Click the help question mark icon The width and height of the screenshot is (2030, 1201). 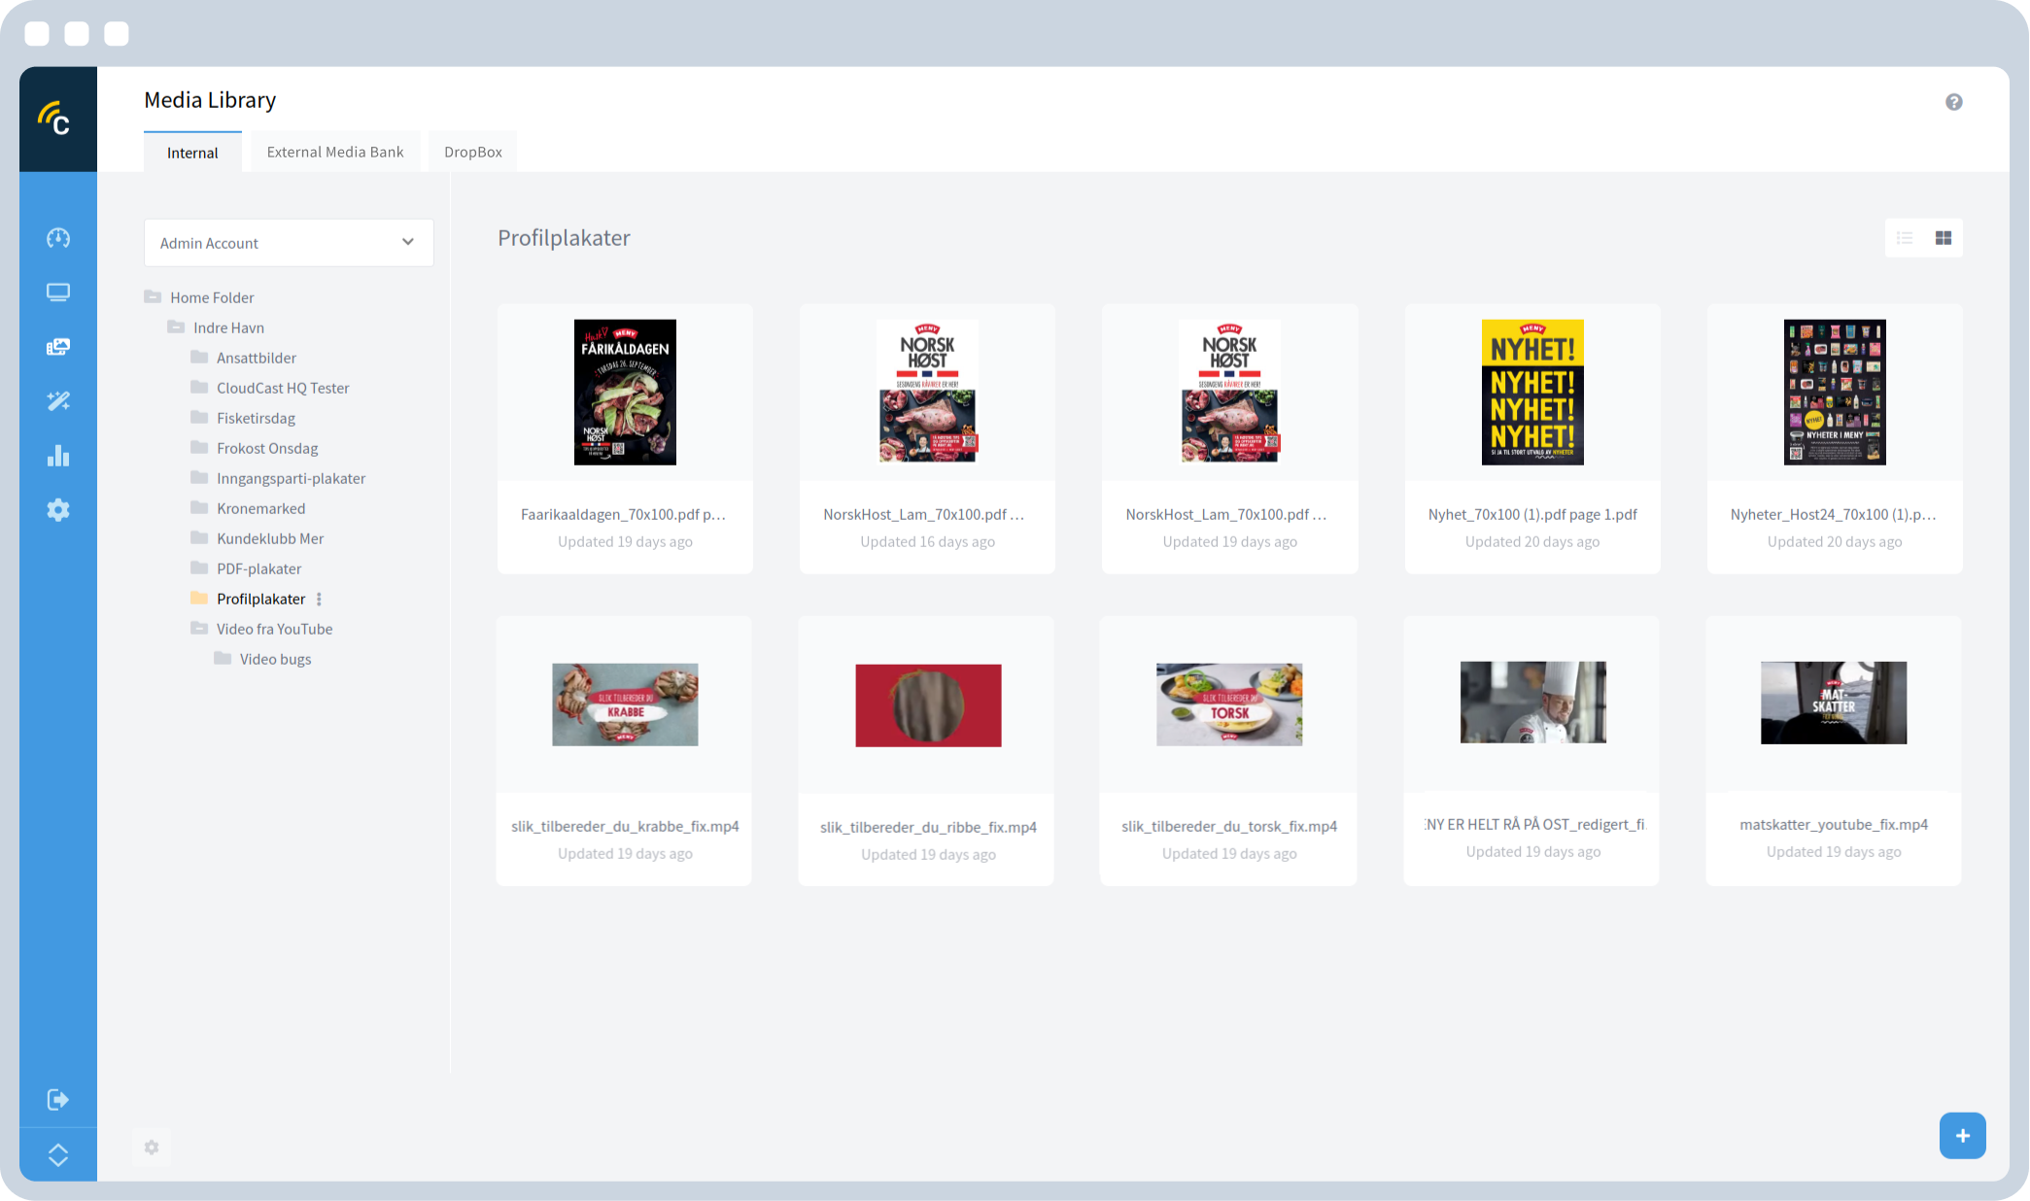click(x=1953, y=101)
